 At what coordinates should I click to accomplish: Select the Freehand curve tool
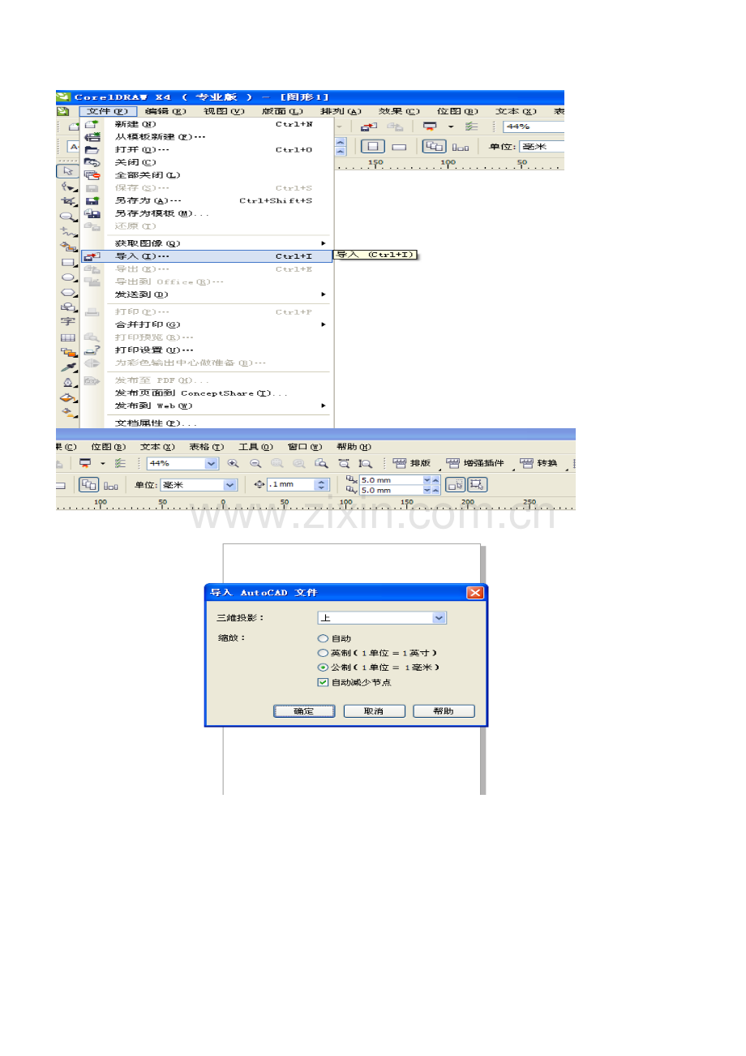[69, 232]
